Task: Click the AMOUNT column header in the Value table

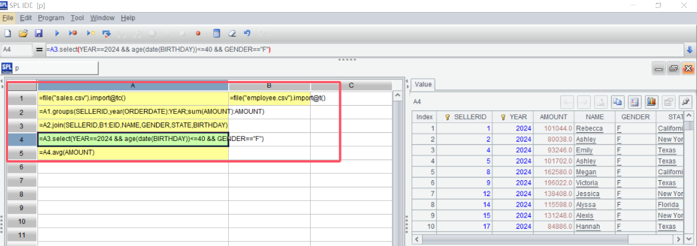Action: click(554, 117)
